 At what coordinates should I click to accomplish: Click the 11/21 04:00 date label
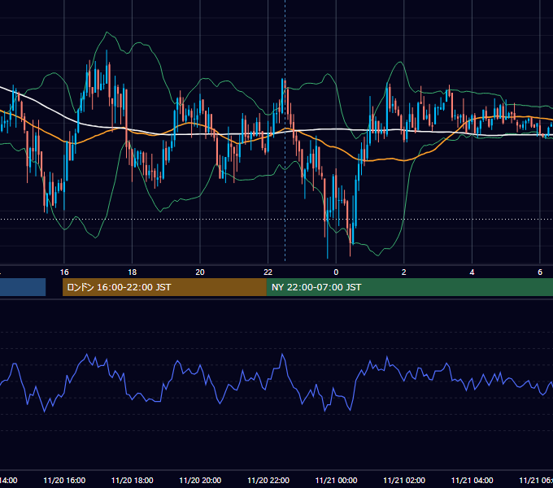pyautogui.click(x=472, y=480)
